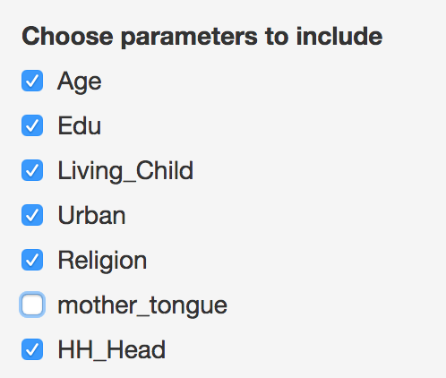Image resolution: width=446 pixels, height=378 pixels.
Task: Click the Religion label text
Action: [102, 261]
